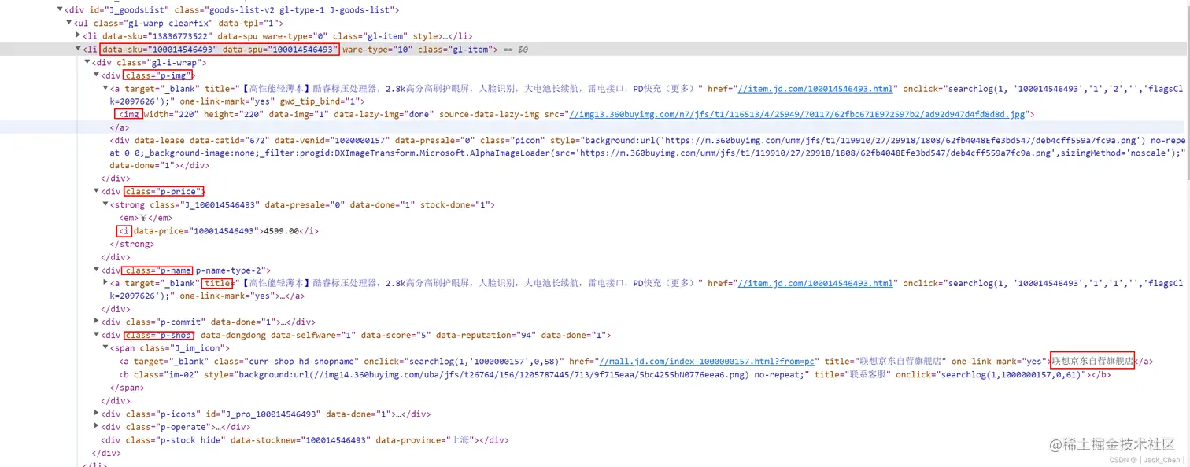Open the img13.360buyimg.com image src link
This screenshot has width=1190, height=467.
[797, 115]
